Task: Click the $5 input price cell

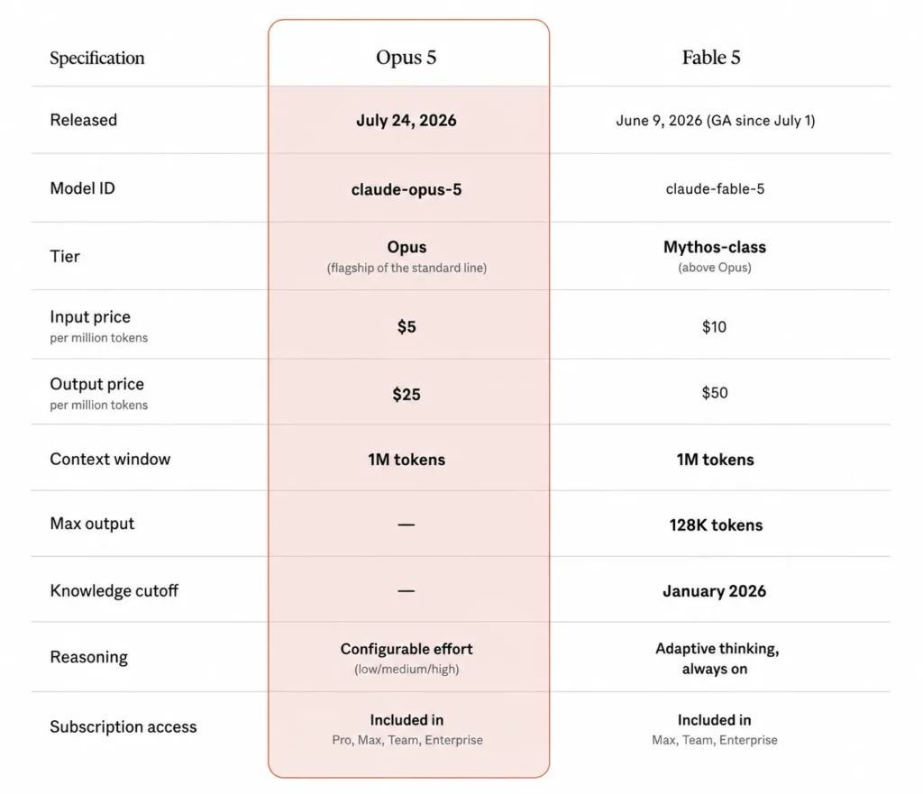Action: [407, 326]
